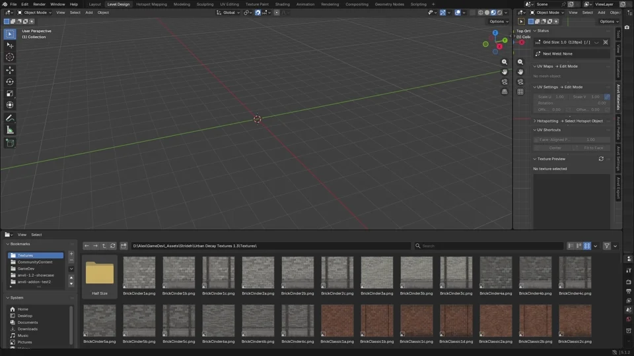Image resolution: width=634 pixels, height=356 pixels.
Task: Activate the Select Box tool
Action: (x=10, y=34)
